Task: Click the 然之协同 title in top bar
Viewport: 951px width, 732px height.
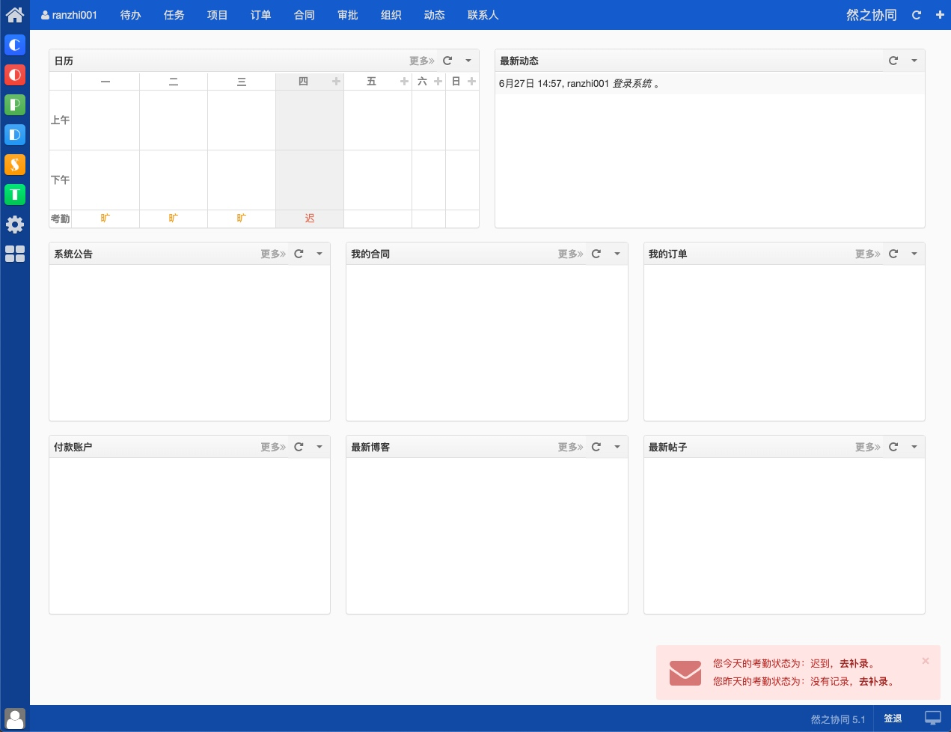Action: pos(872,15)
